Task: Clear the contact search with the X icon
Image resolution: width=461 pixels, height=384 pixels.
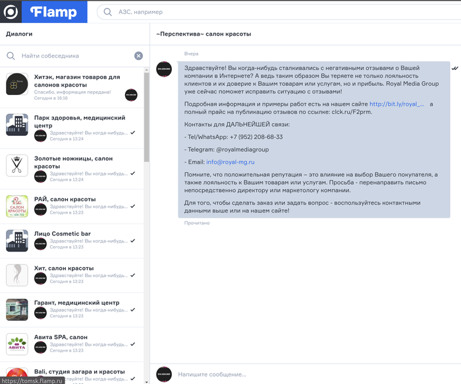Action: click(138, 56)
